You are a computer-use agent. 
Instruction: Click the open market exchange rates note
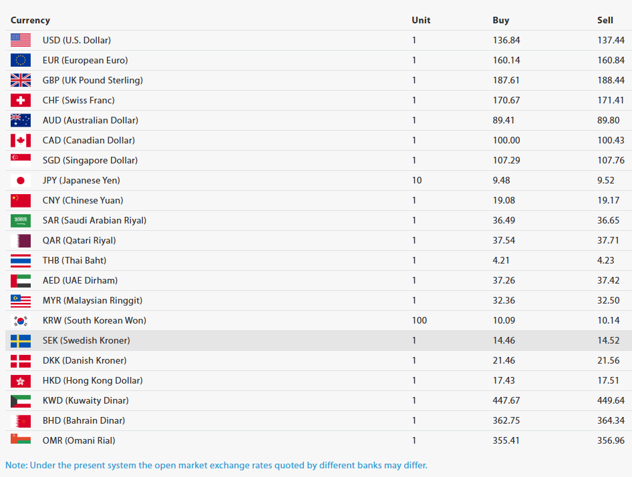(216, 466)
